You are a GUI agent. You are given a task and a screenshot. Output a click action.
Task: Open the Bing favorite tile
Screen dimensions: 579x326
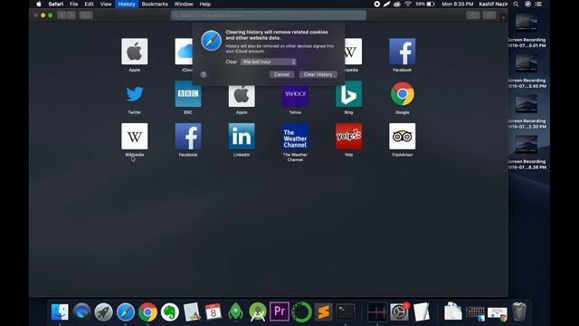click(348, 94)
